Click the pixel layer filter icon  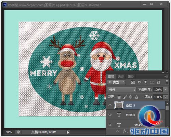point(133,82)
